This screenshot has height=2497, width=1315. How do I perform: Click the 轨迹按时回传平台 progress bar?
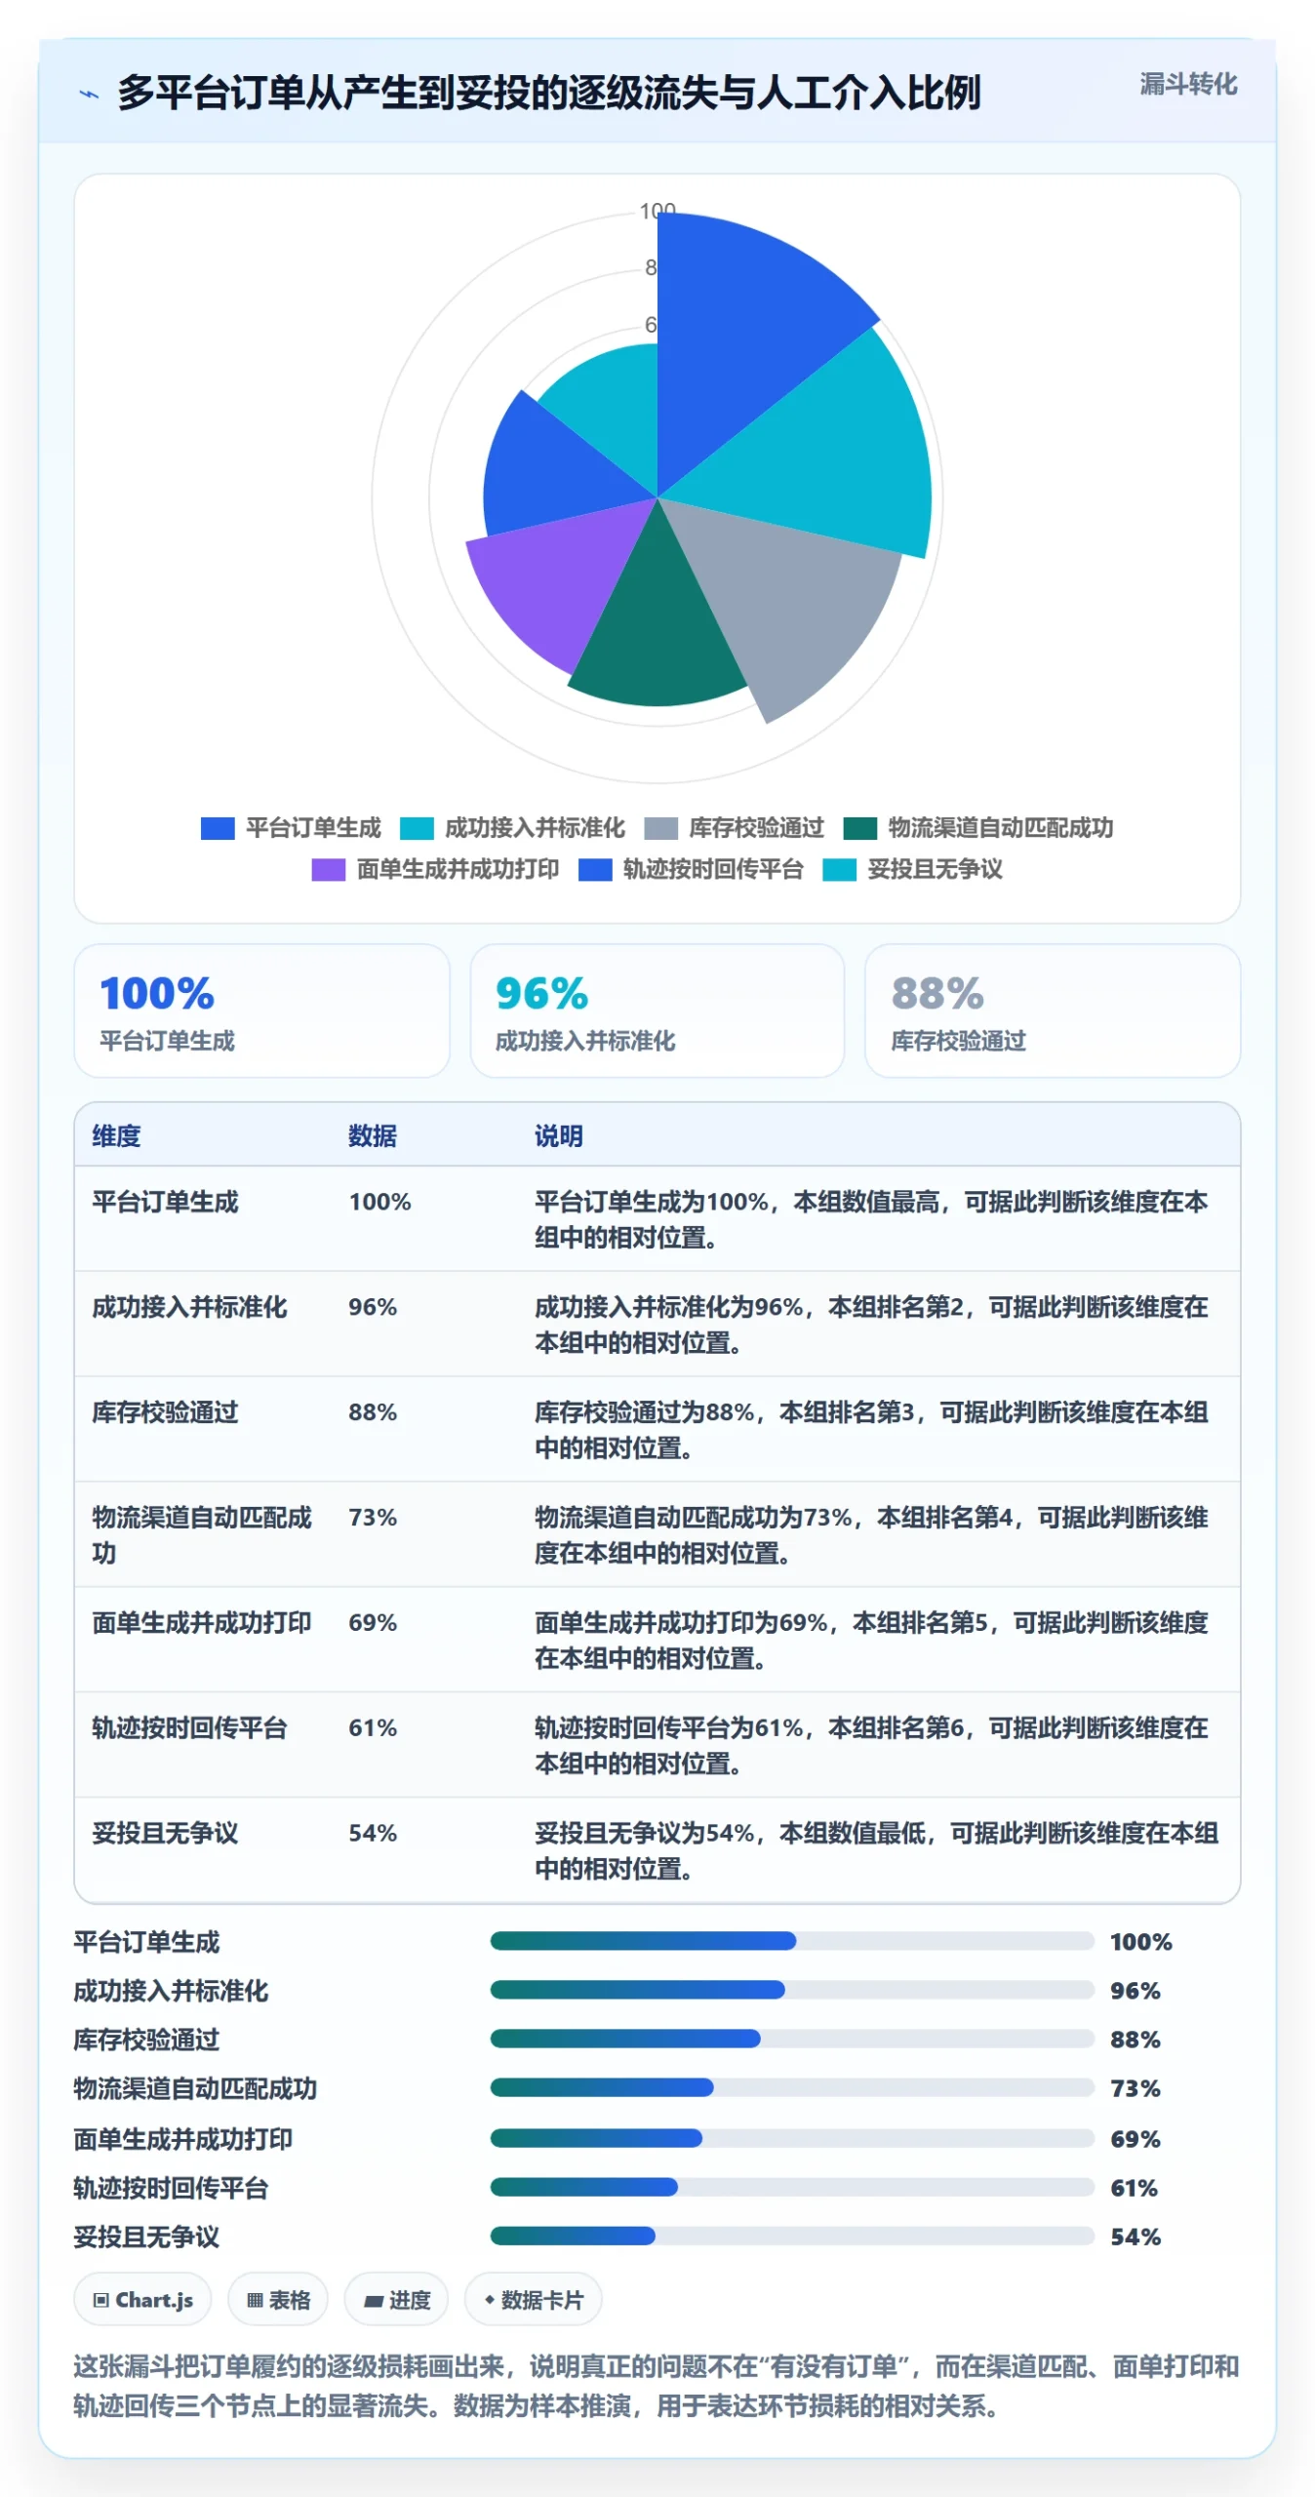(x=791, y=2187)
